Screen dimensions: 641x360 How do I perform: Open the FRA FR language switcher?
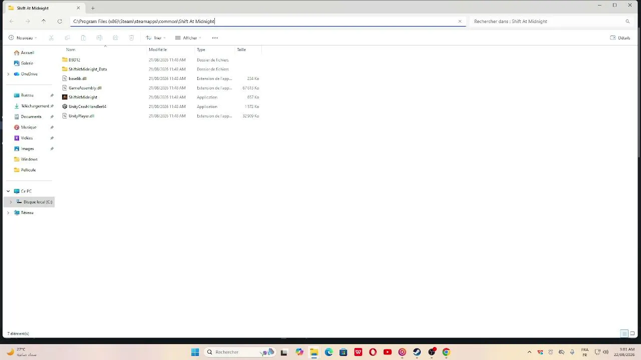coord(585,352)
